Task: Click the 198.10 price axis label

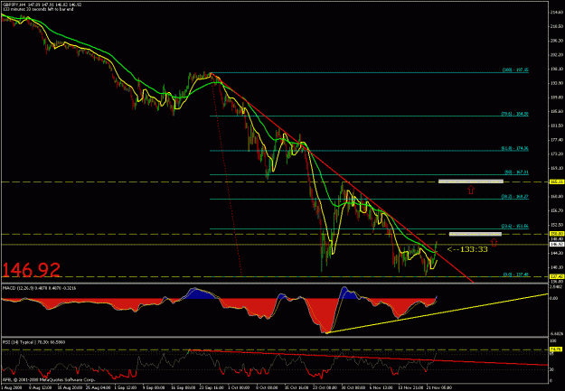Action: click(x=557, y=70)
